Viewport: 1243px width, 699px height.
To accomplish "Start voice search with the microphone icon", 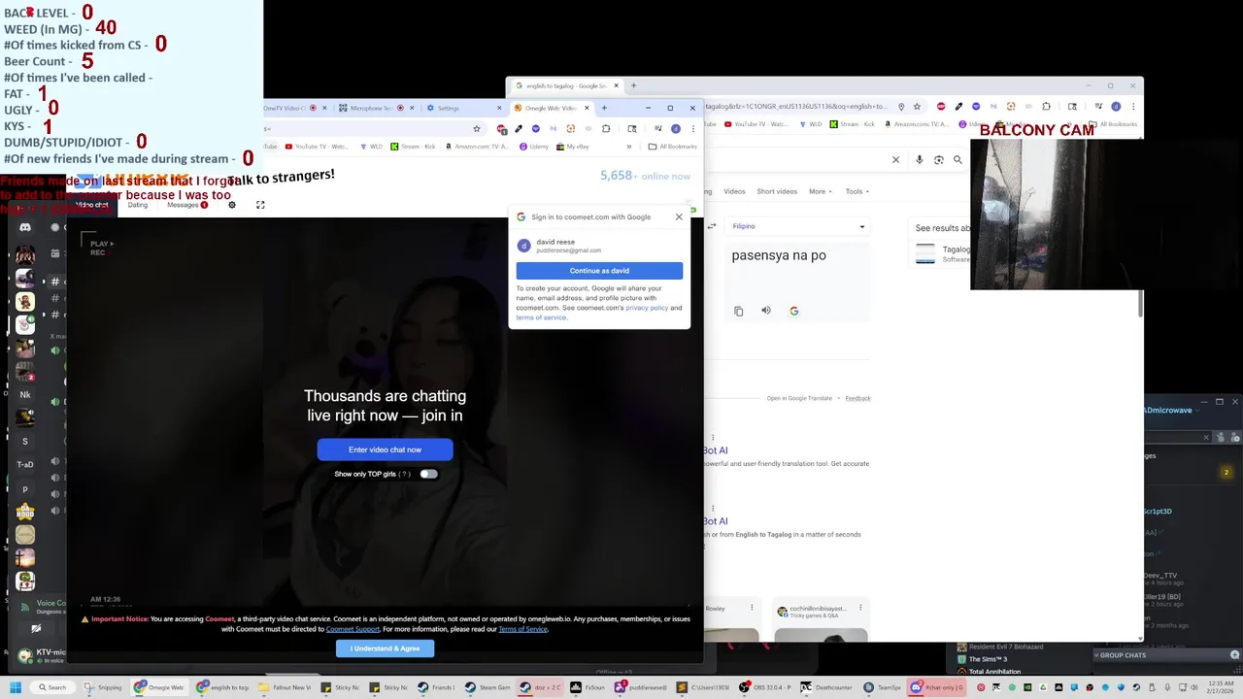I will (x=920, y=160).
